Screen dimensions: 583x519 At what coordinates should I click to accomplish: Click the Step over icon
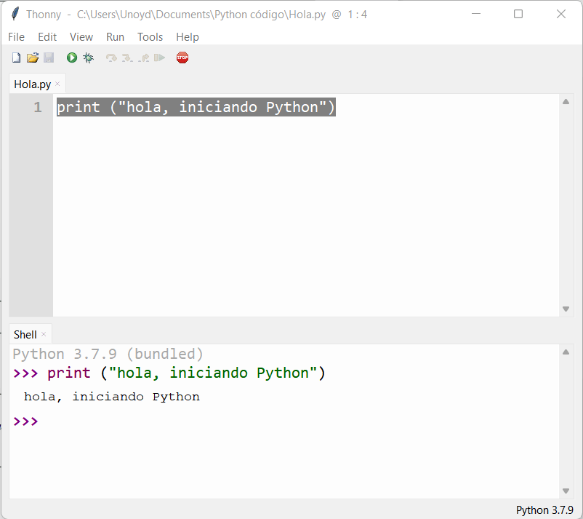click(111, 58)
